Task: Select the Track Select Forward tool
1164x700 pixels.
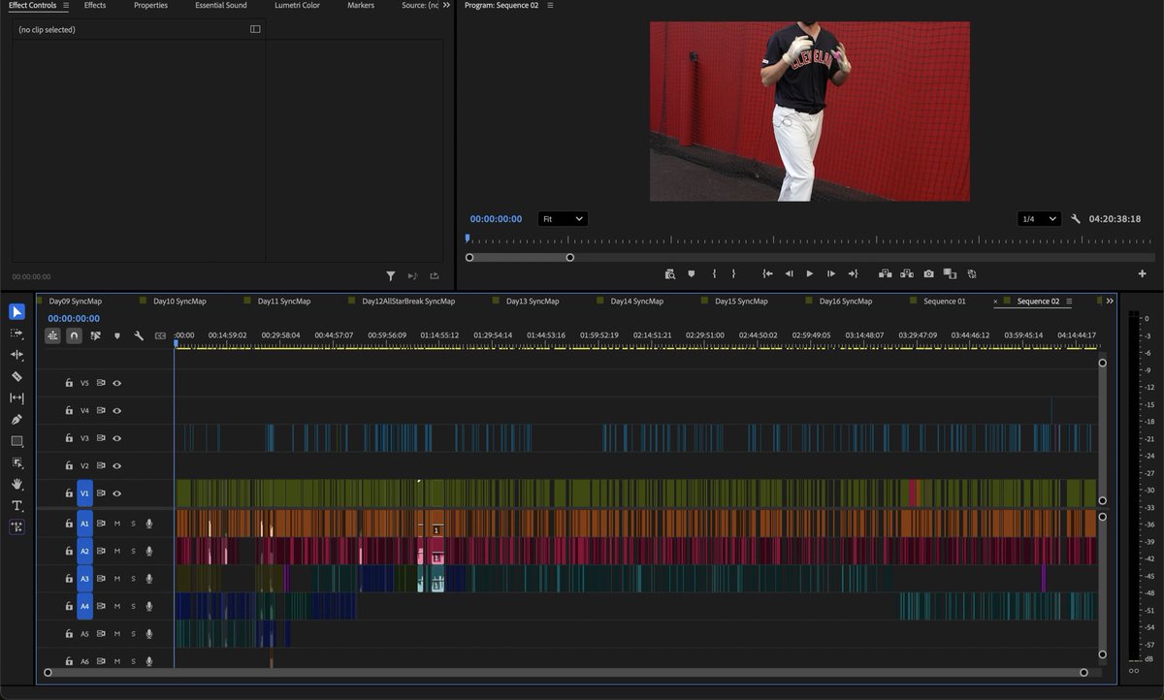Action: [x=17, y=334]
